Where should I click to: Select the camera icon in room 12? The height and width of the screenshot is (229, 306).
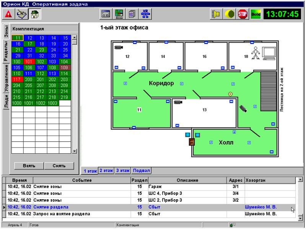point(119,47)
